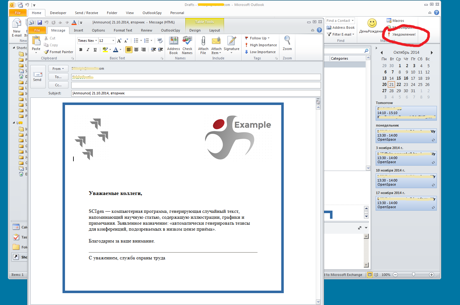
Task: Click Cc... button
Action: click(58, 85)
